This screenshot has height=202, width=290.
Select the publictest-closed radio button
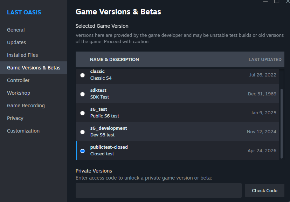[82, 151]
